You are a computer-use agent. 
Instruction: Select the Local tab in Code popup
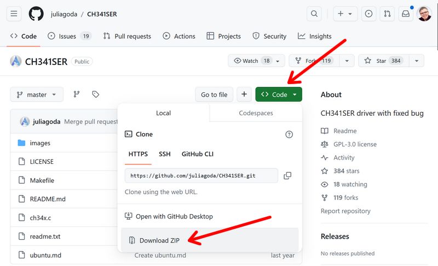coord(163,113)
